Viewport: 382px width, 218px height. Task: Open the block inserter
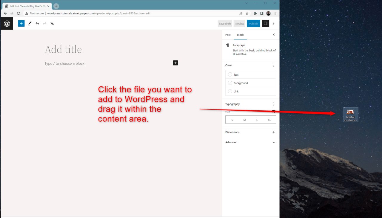[21, 23]
